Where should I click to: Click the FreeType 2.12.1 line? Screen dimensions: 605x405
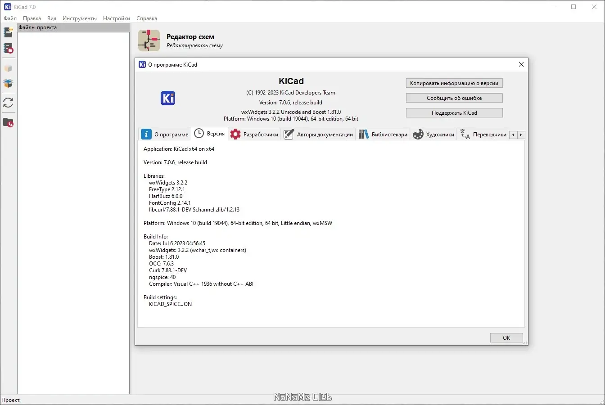[167, 189]
